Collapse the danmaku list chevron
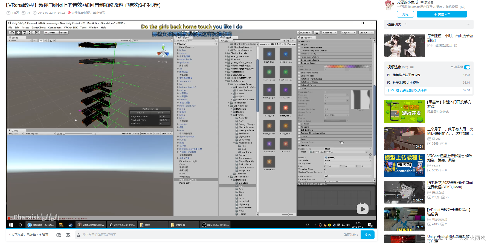490x243 pixels. pyautogui.click(x=468, y=25)
